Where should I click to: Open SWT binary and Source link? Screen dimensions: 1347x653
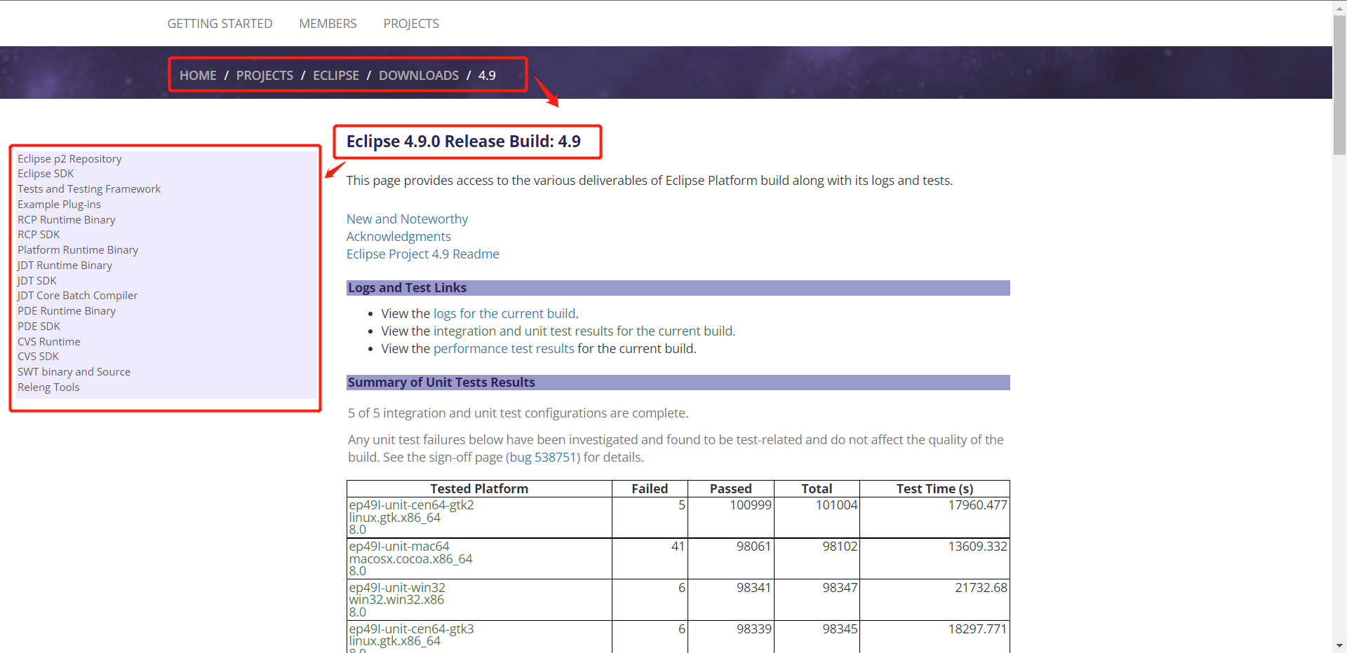coord(74,372)
